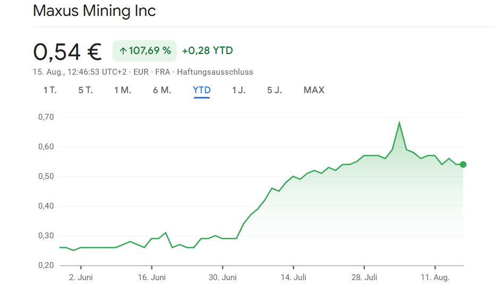This screenshot has width=495, height=287.
Task: Select the 1 T. time range tab
Action: (x=50, y=91)
